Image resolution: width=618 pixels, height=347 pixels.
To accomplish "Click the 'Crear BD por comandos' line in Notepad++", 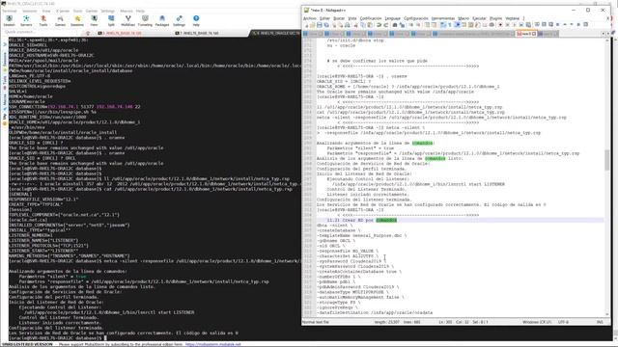I will [362, 221].
